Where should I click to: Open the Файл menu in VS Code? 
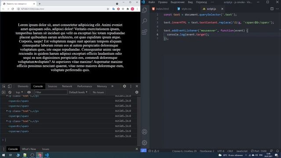point(151,2)
